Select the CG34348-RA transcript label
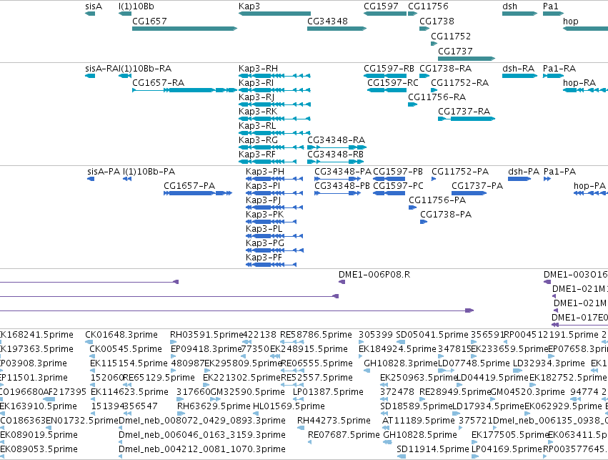608x460 pixels. (x=336, y=140)
